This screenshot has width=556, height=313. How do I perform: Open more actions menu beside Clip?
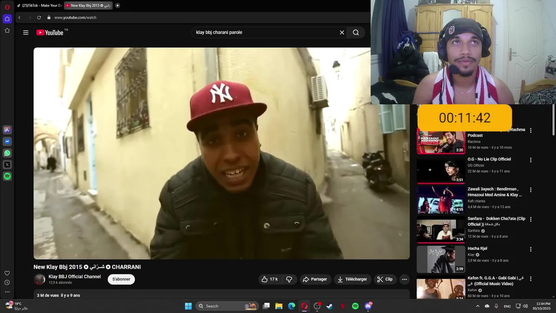[404, 279]
